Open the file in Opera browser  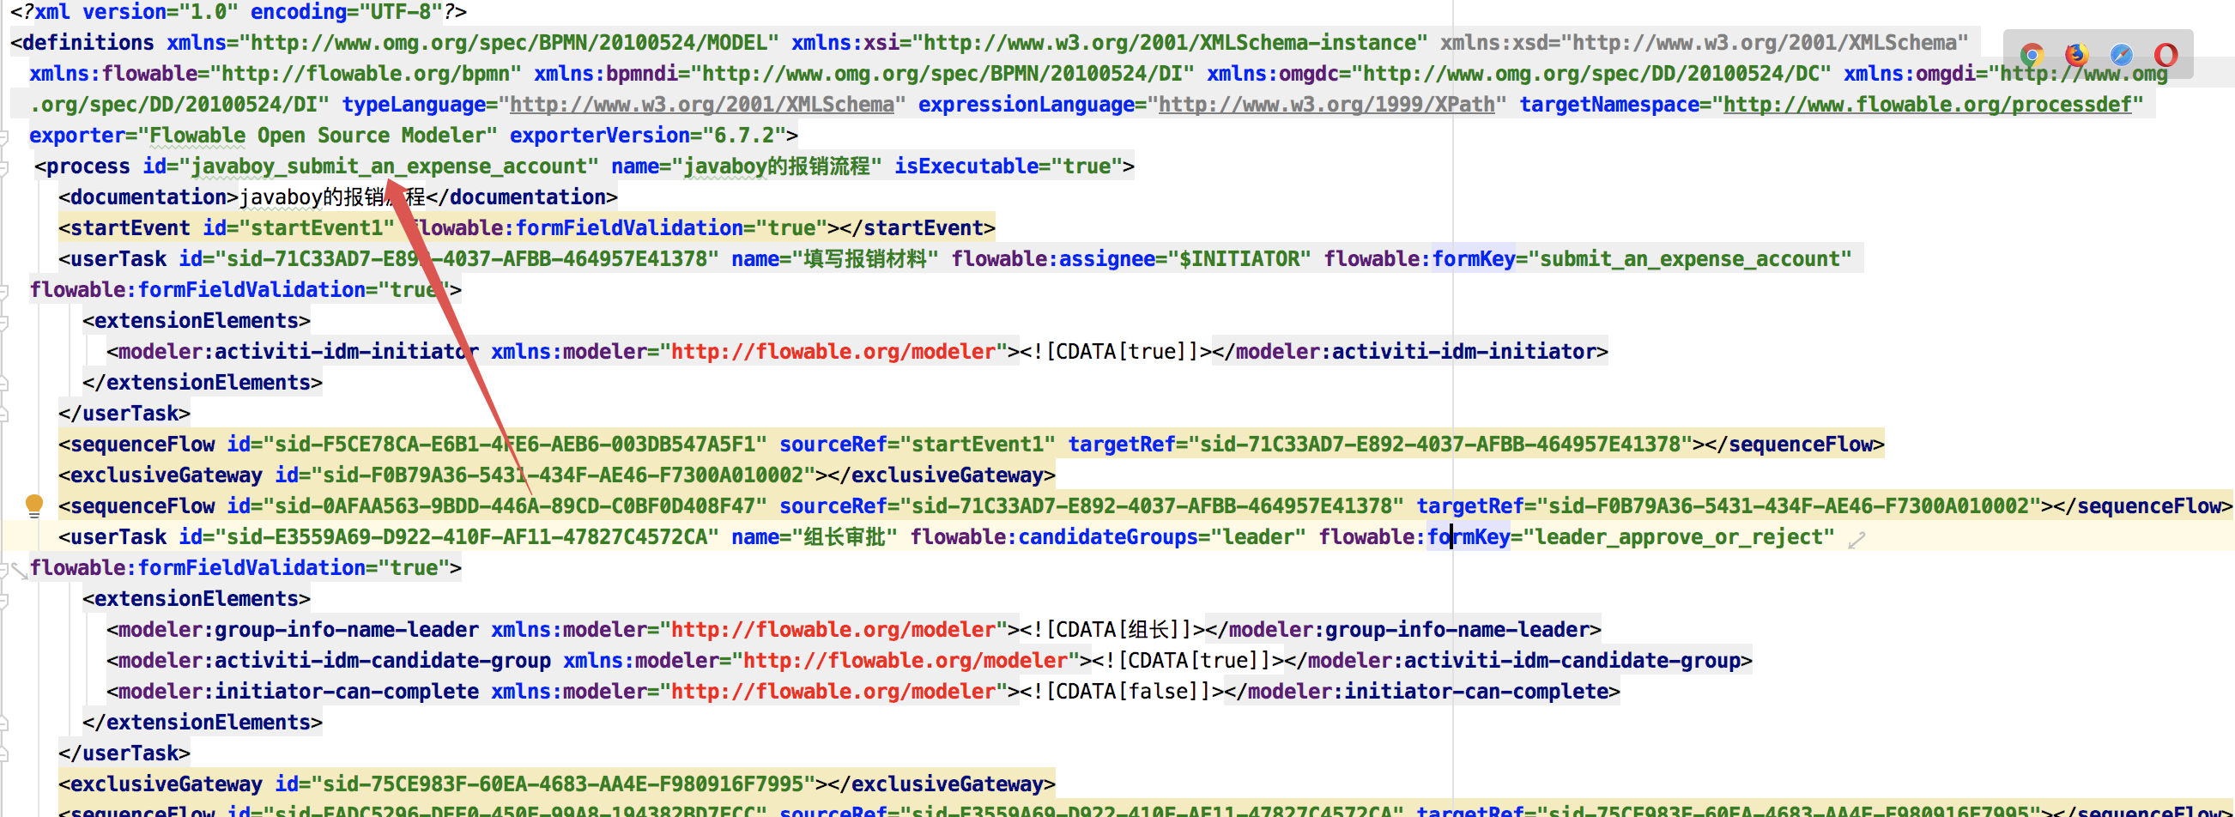(2165, 56)
